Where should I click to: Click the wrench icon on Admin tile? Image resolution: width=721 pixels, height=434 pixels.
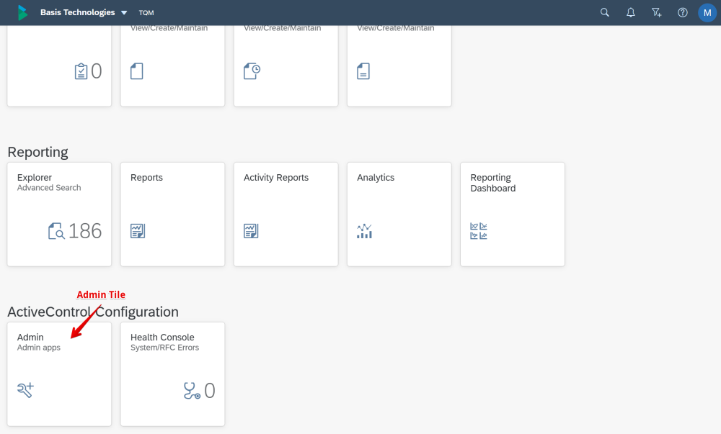point(25,390)
